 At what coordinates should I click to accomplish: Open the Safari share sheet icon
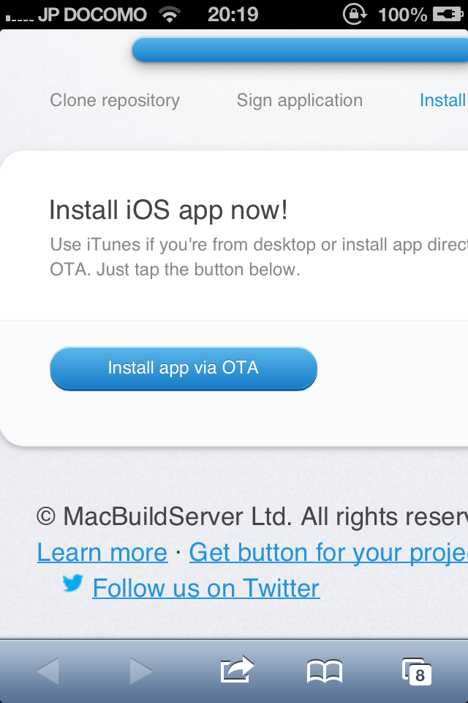point(237,669)
